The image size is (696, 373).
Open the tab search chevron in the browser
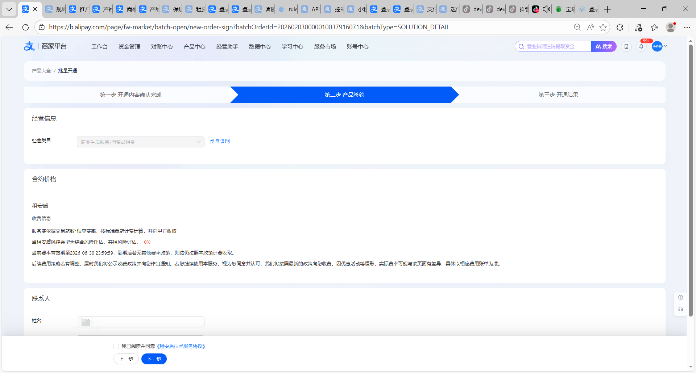coord(9,9)
